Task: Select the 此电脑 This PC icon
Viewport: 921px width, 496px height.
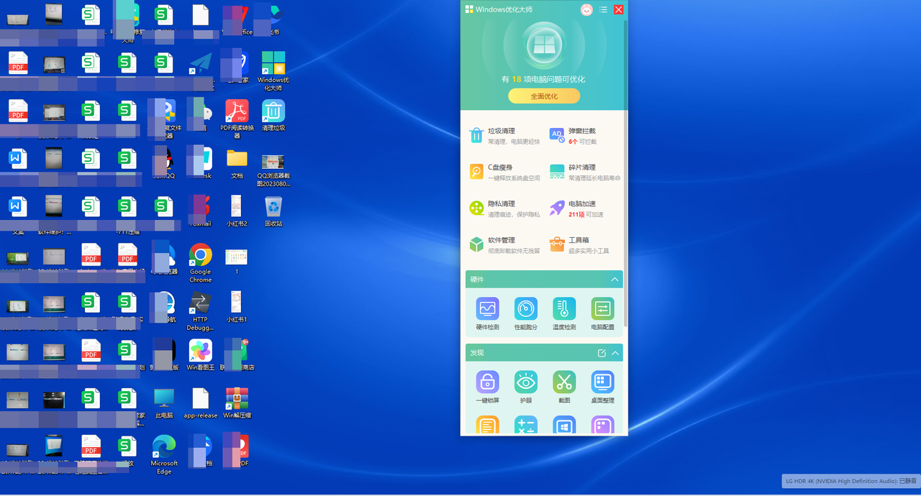Action: click(164, 403)
